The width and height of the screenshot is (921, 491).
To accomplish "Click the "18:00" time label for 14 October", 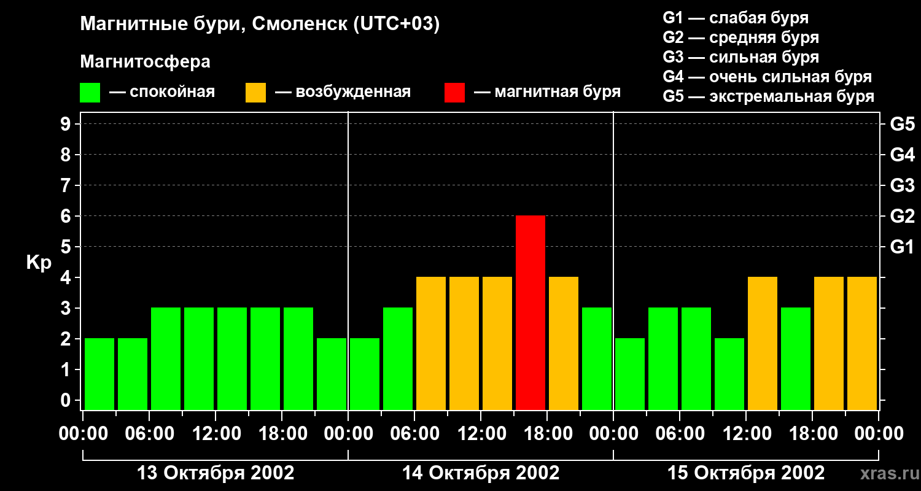I will click(x=547, y=434).
